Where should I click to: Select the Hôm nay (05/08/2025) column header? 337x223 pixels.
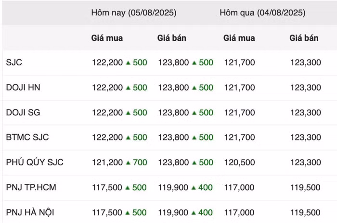134,12
